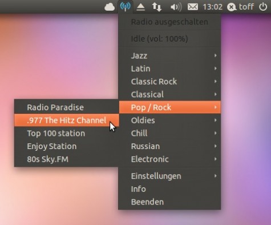
Task: Expand the arrow next to Latin
Action: tap(216, 69)
